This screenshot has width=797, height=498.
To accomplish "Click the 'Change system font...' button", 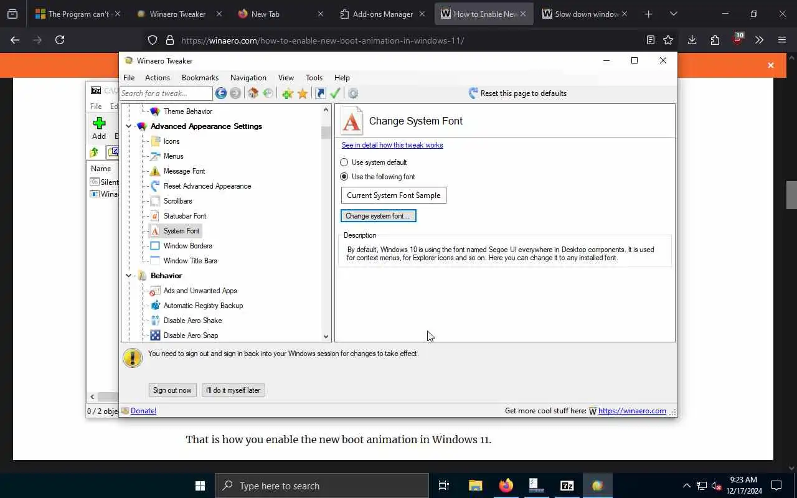I will 378,216.
